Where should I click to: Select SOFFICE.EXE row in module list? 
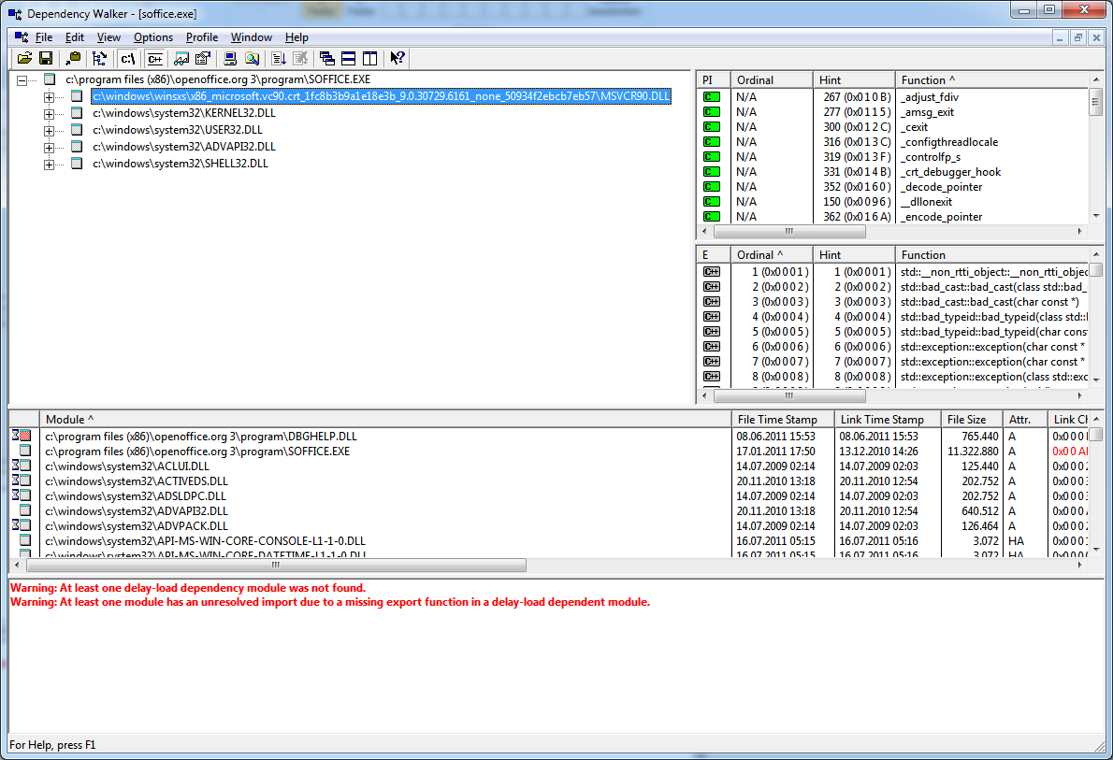tap(549, 452)
